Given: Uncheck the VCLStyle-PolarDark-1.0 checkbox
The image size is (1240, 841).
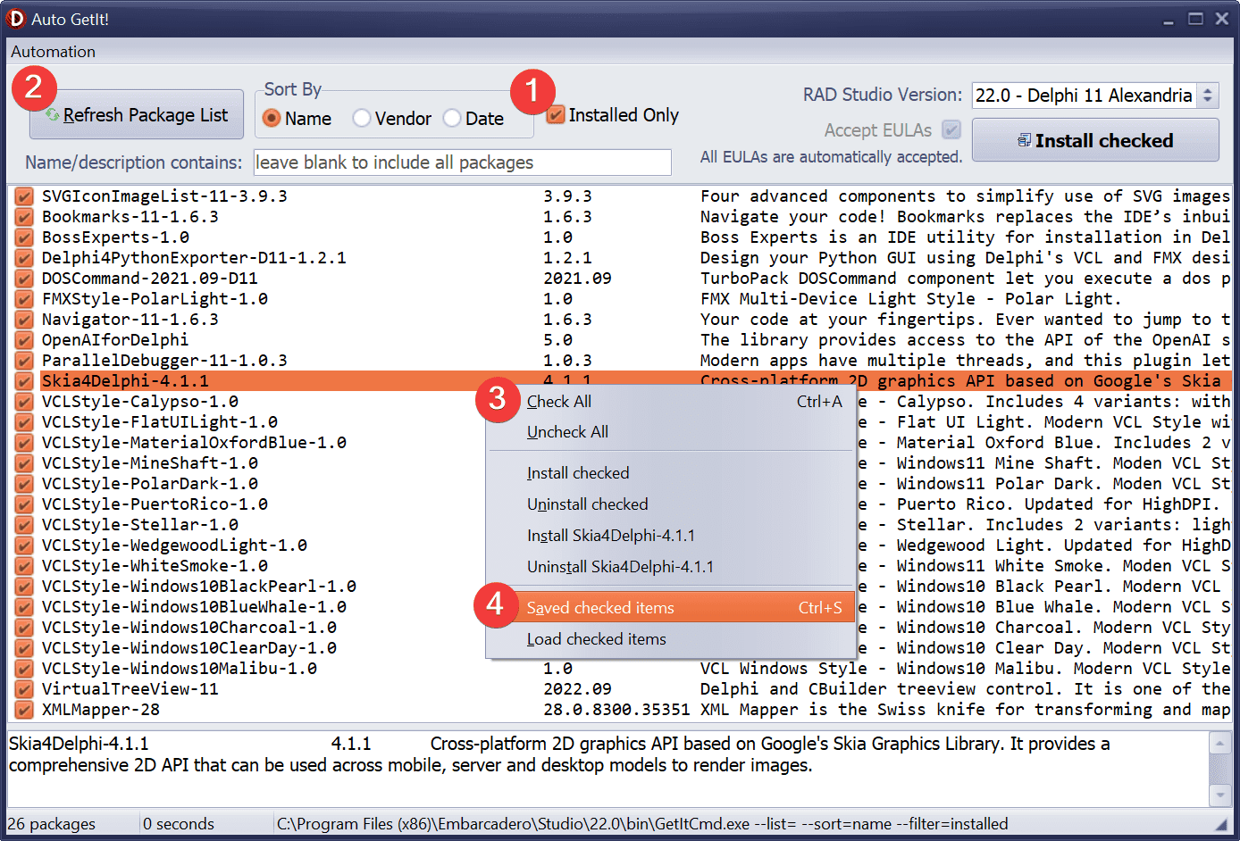Looking at the screenshot, I should pos(24,484).
